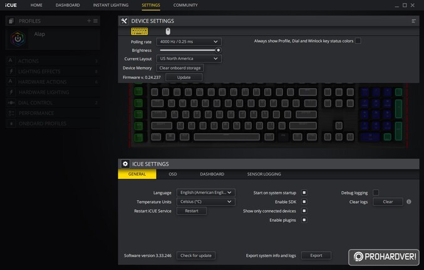This screenshot has height=270, width=424.
Task: Click the Lighting Effects bolt icon
Action: [x=11, y=71]
